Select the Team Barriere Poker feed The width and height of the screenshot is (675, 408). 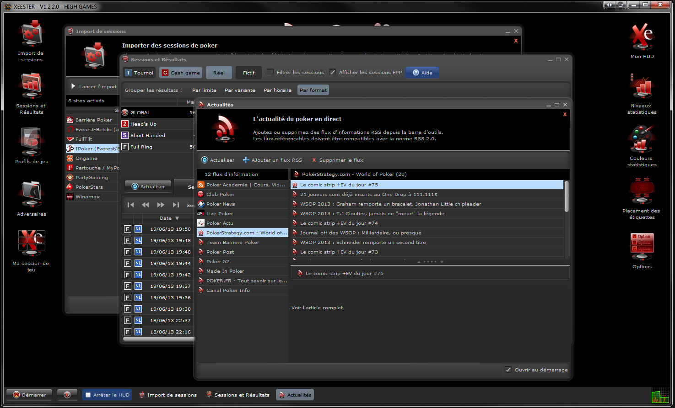[243, 242]
